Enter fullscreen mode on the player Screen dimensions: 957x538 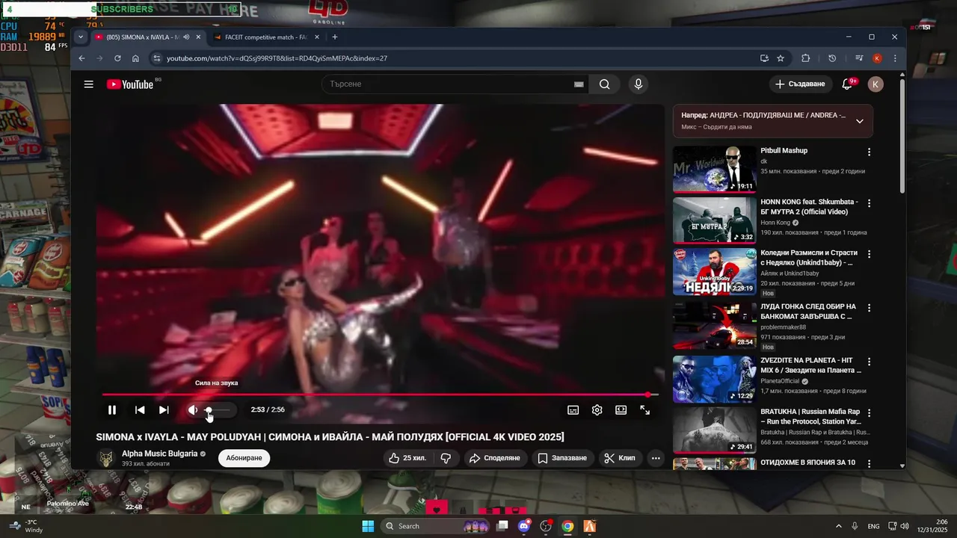point(645,409)
